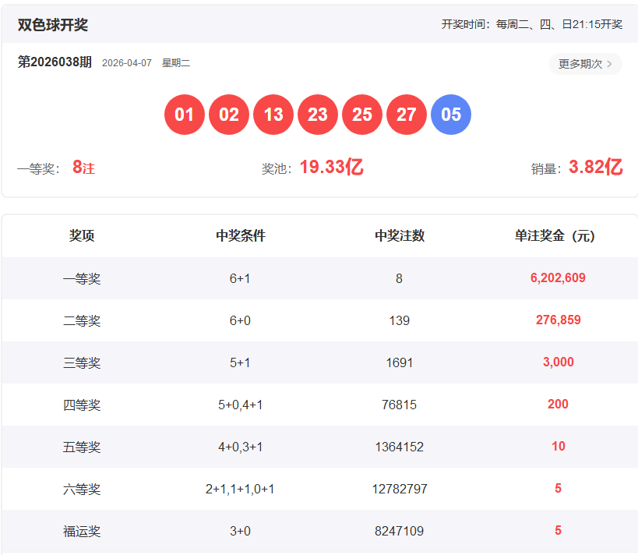Select the 福运奖 row label
This screenshot has width=638, height=555.
[x=82, y=531]
